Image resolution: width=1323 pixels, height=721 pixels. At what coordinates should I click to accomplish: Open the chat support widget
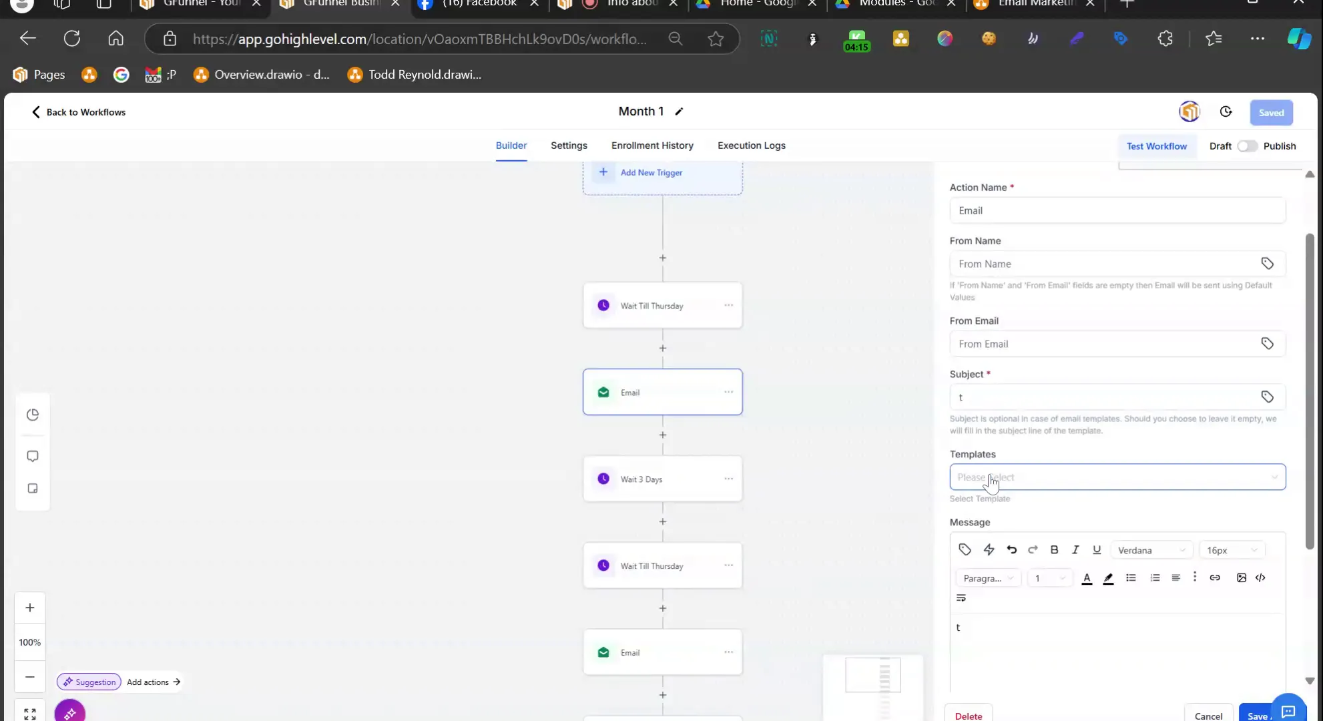click(x=1288, y=710)
